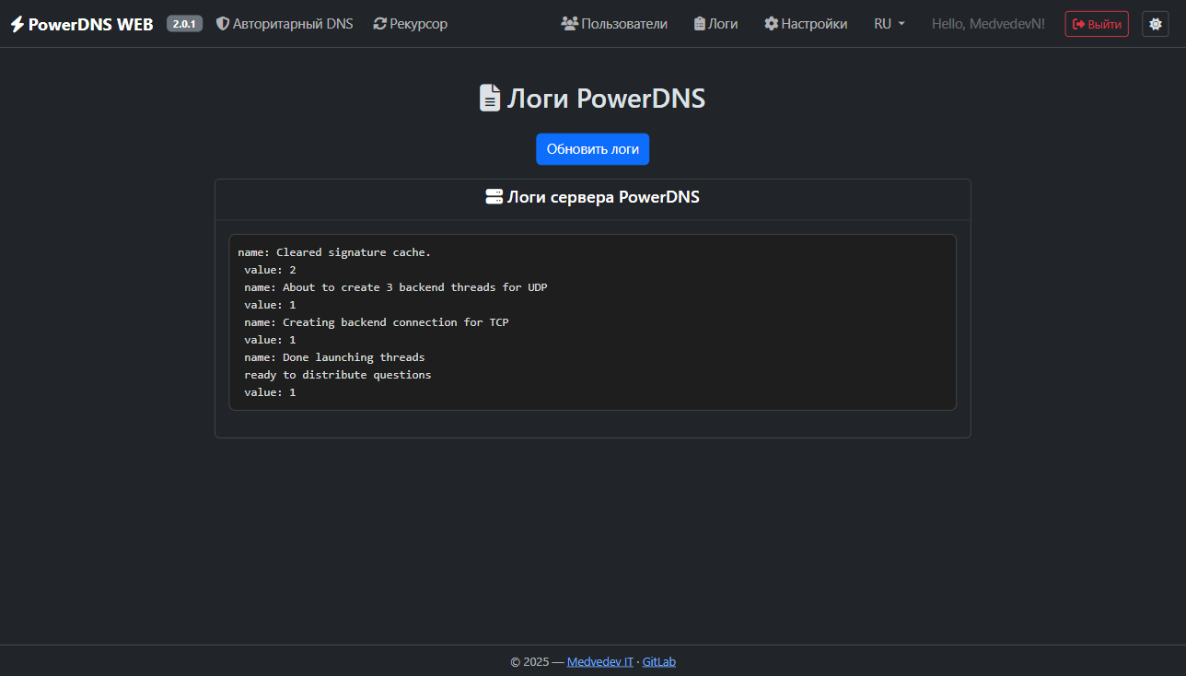Open the Medvedev IT footer link
Screen dimensions: 1186x676
[600, 661]
